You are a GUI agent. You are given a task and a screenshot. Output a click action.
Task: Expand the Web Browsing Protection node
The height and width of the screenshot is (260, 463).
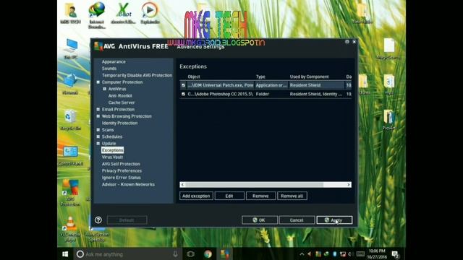[98, 116]
